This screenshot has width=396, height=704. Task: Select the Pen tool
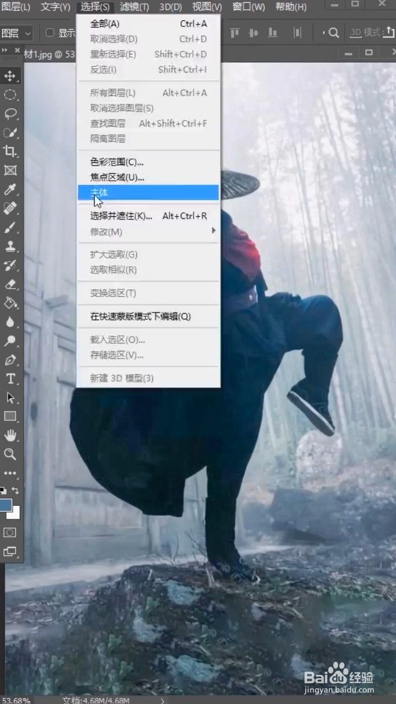coord(10,360)
